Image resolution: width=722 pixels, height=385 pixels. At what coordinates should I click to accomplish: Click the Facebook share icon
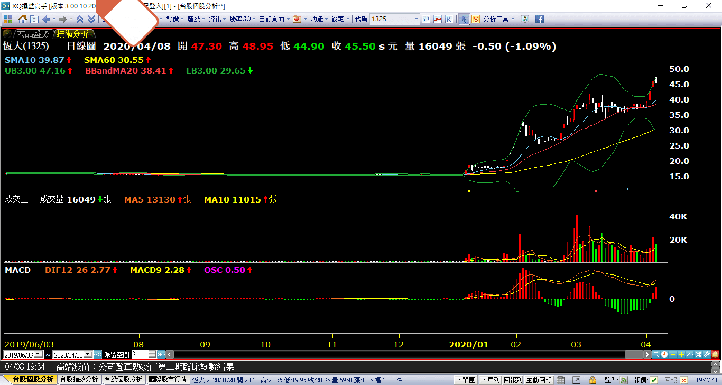coord(540,19)
